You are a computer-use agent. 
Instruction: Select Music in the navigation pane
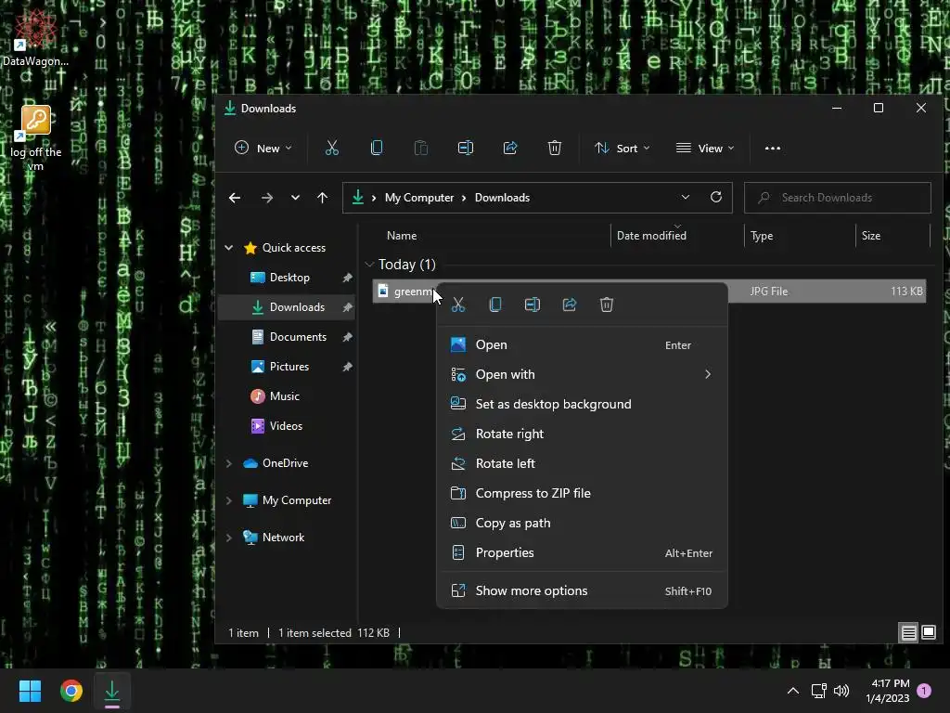pyautogui.click(x=286, y=396)
